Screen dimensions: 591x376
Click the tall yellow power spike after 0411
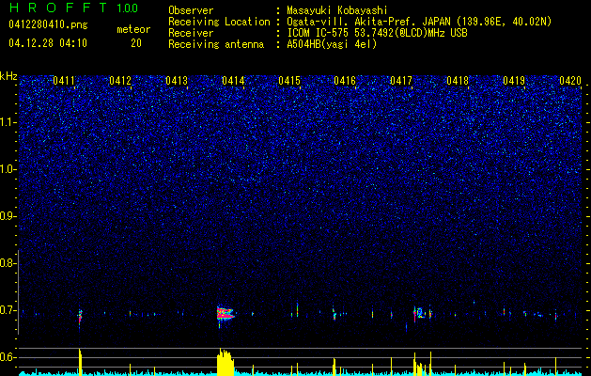pos(80,362)
